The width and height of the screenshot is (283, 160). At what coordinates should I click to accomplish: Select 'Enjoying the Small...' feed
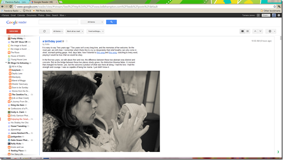21,119
